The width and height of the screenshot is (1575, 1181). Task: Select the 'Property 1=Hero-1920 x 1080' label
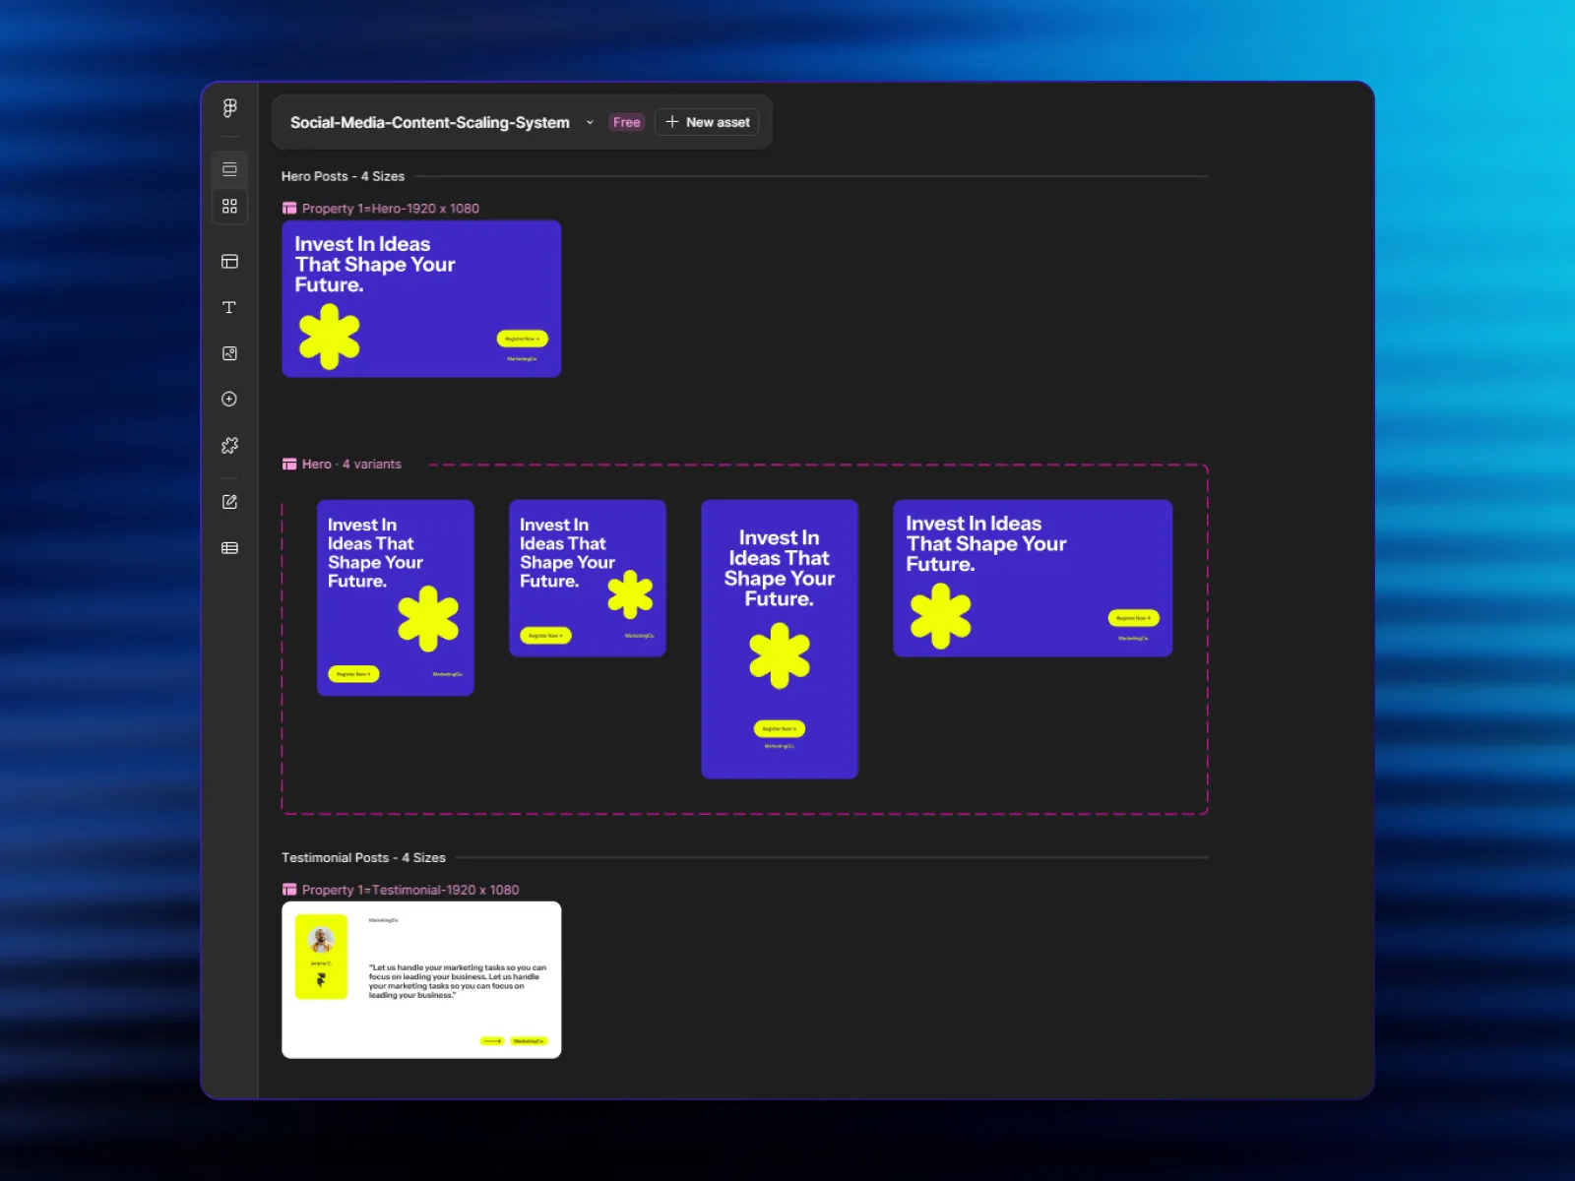pos(391,209)
